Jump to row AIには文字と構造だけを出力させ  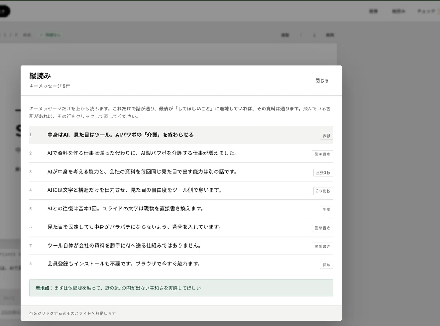tap(181, 190)
